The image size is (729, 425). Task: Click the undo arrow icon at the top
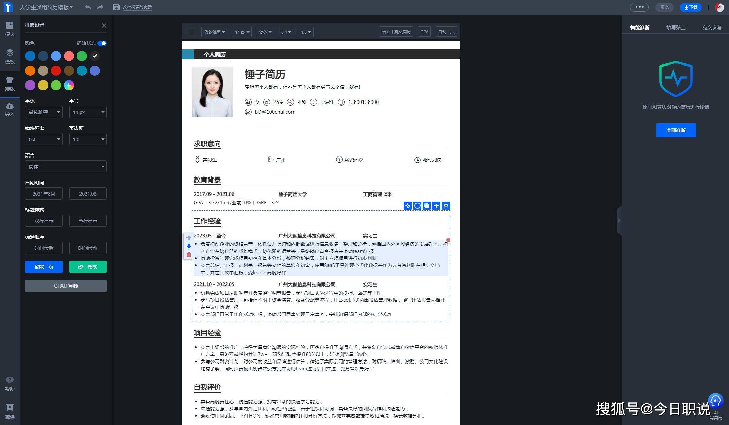(x=88, y=7)
